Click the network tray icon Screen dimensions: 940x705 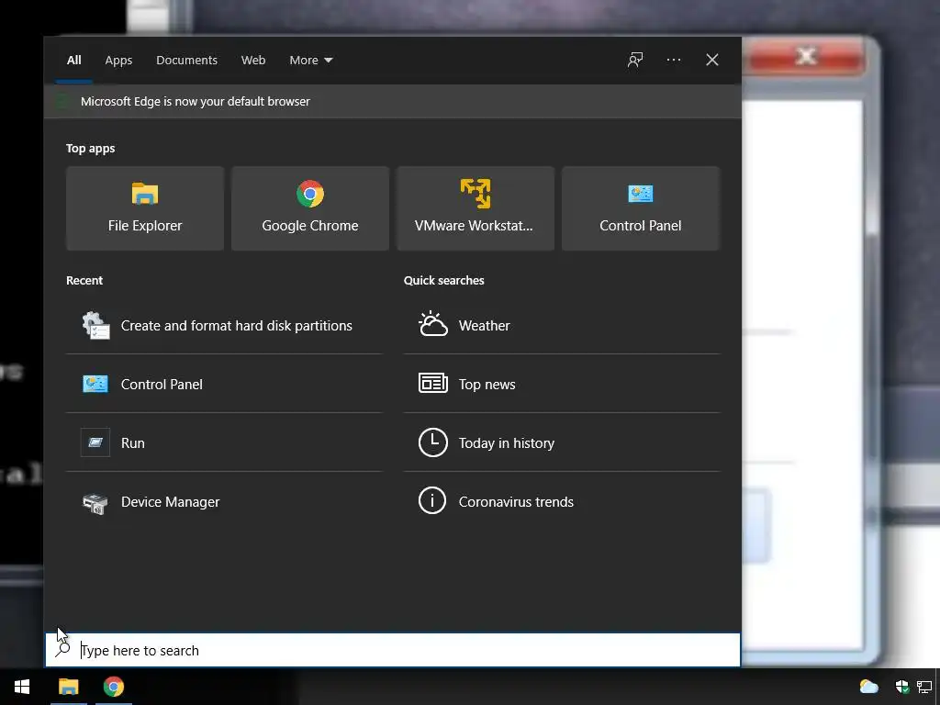tap(924, 687)
